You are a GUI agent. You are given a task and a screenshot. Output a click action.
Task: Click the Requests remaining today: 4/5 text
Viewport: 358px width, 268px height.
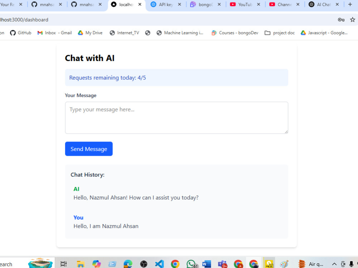point(107,78)
